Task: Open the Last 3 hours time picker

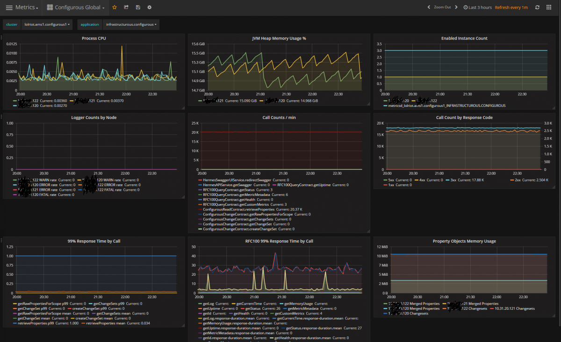Action: point(478,7)
